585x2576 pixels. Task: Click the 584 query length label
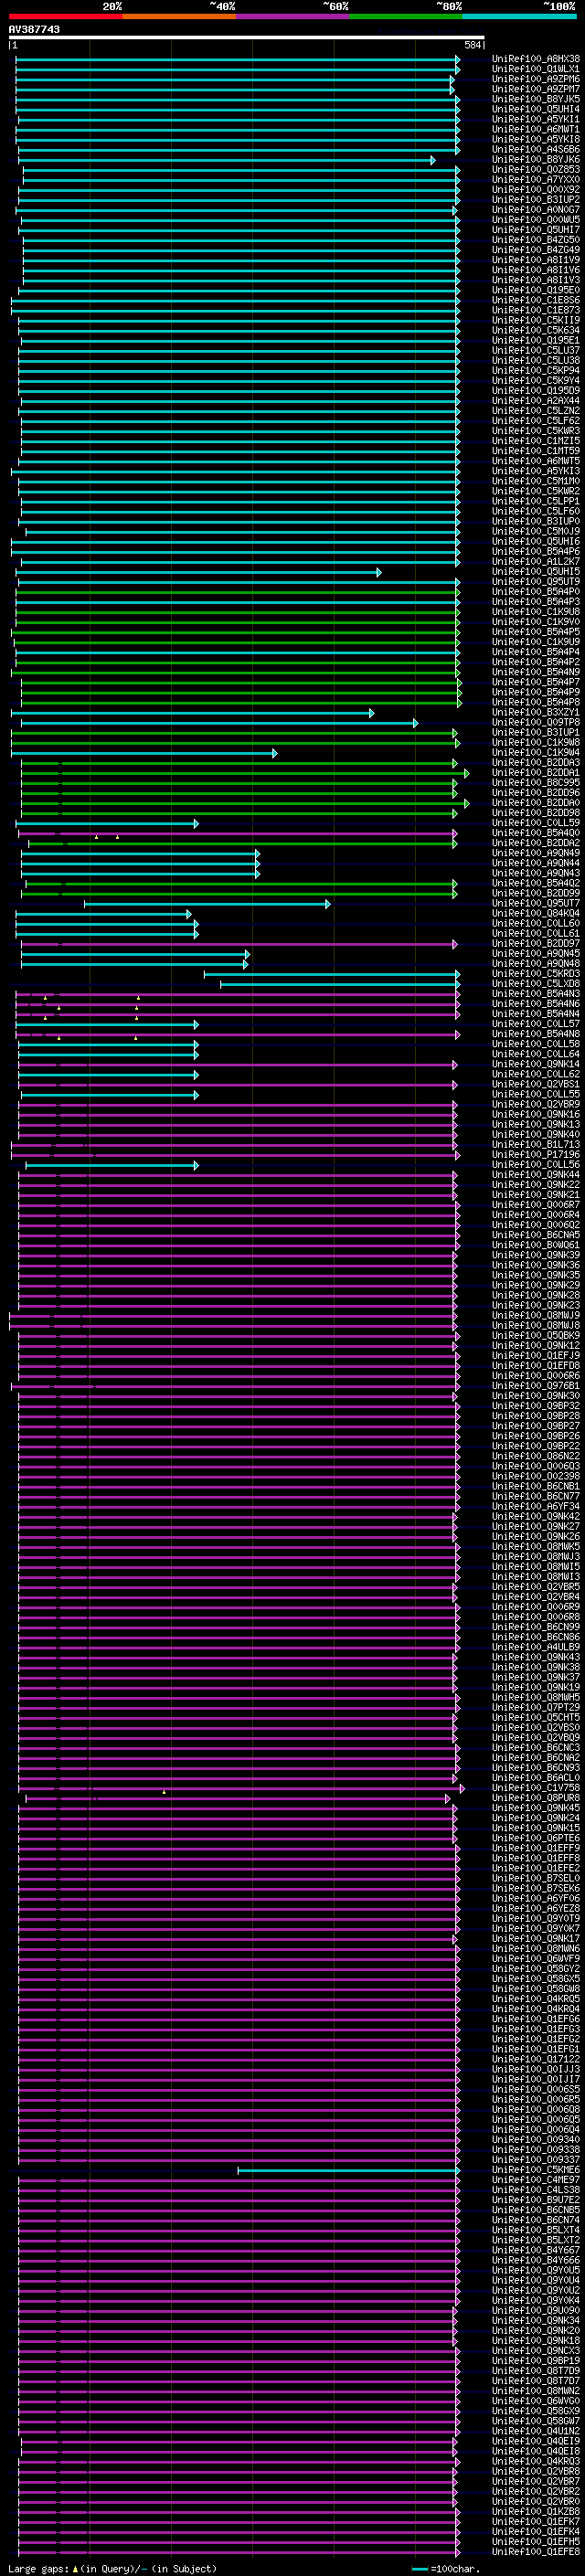coord(473,45)
